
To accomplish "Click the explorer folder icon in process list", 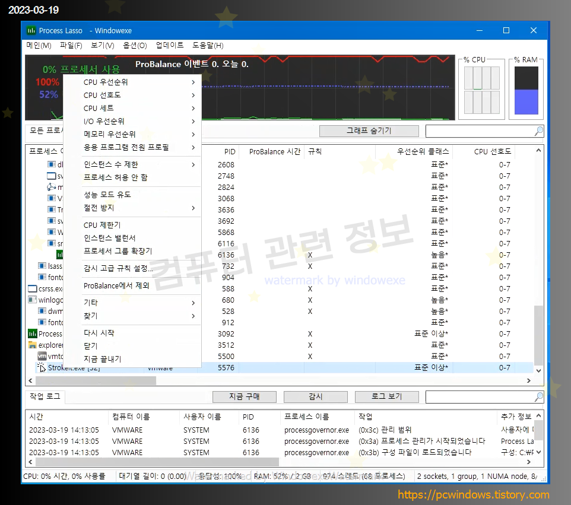I will pos(33,345).
